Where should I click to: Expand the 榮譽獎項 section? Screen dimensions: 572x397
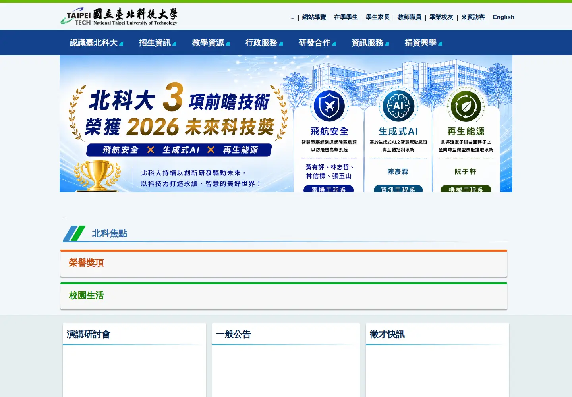pos(284,263)
